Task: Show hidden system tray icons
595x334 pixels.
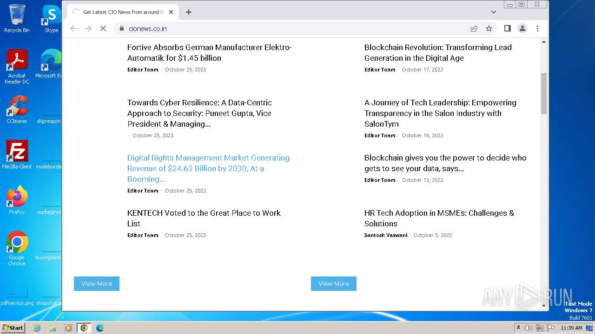Action: pyautogui.click(x=518, y=328)
